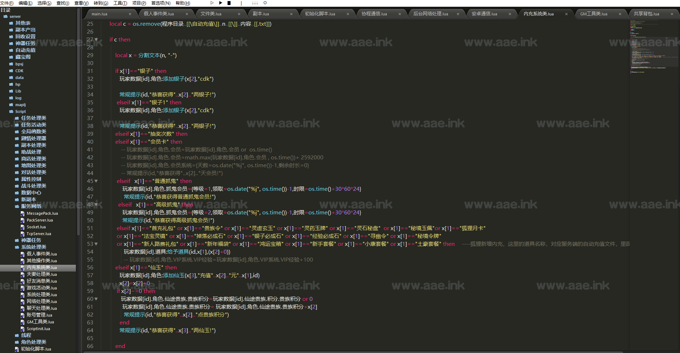Open the 首选项(N) menu
This screenshot has width=680, height=353.
pos(161,3)
